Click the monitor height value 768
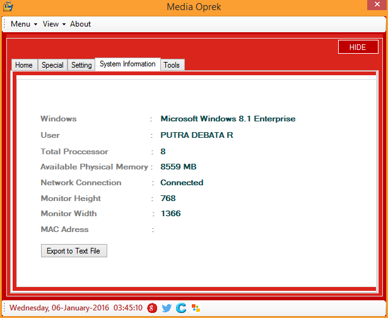Viewport: 388px width, 318px height. (x=168, y=198)
